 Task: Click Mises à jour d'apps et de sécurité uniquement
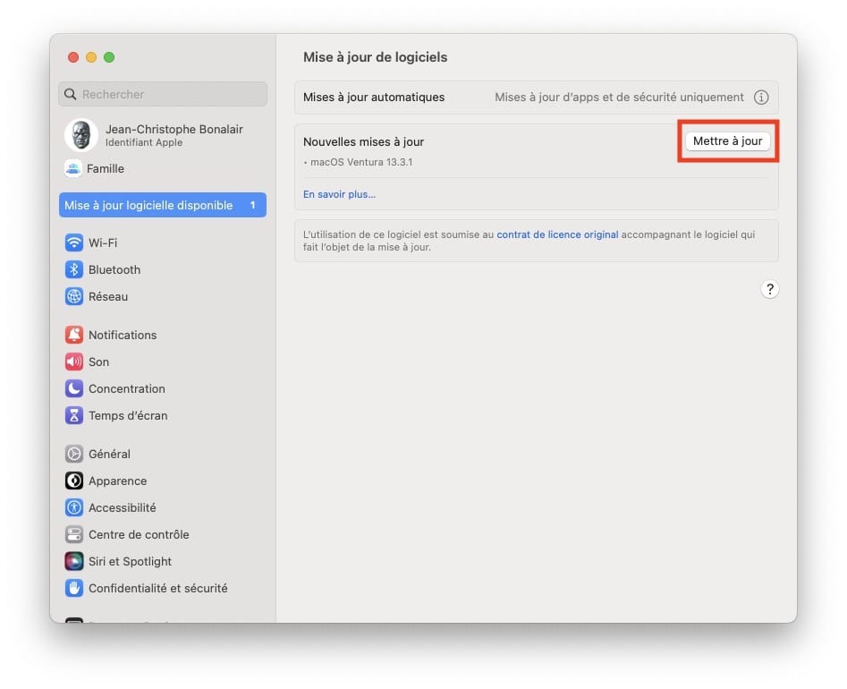pyautogui.click(x=619, y=98)
